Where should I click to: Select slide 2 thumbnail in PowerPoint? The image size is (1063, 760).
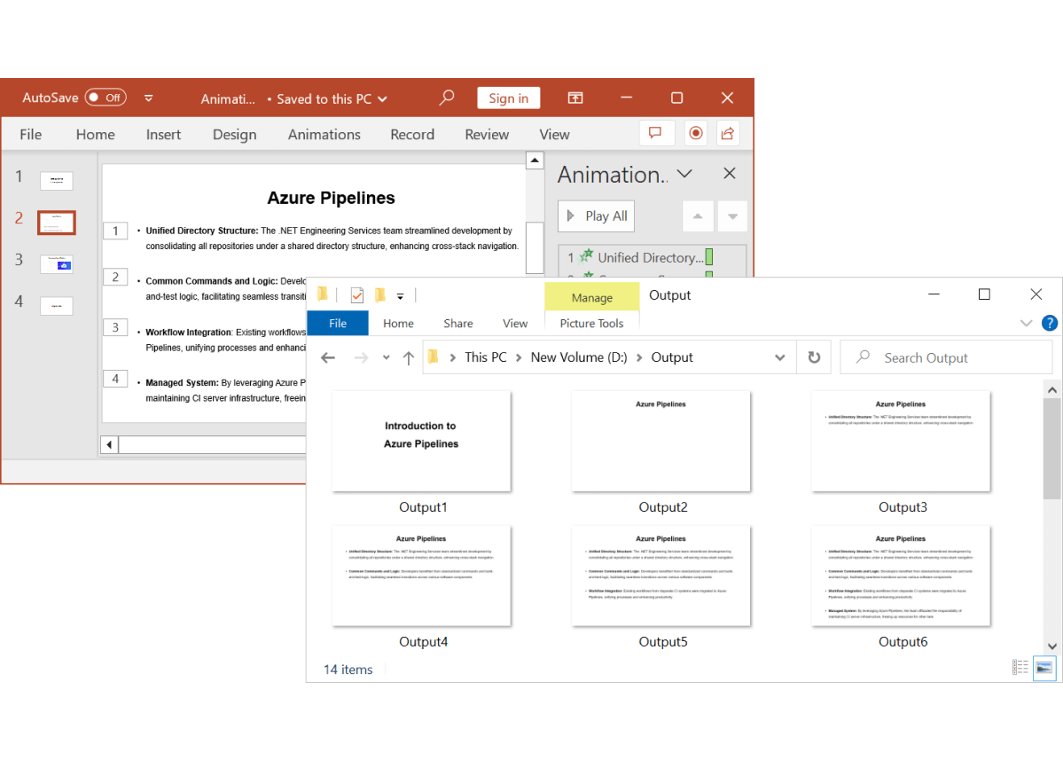56,223
